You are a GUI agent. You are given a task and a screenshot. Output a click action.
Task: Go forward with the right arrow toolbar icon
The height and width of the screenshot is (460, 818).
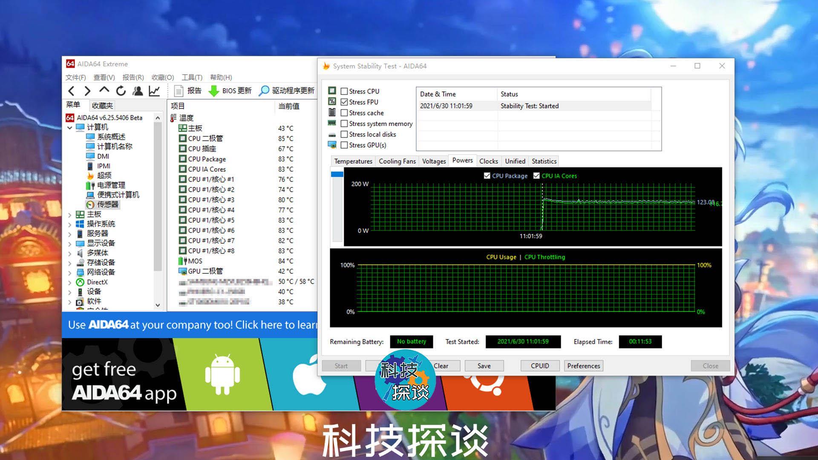87,91
